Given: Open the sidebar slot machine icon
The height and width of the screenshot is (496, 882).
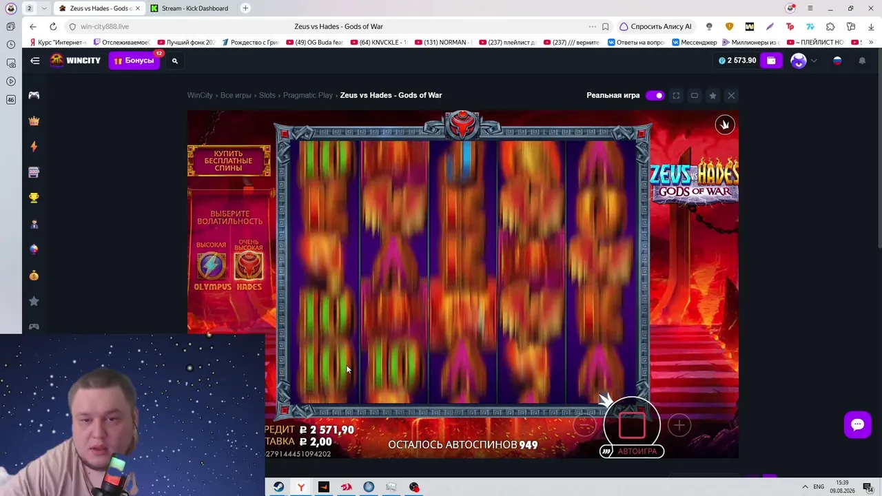Looking at the screenshot, I should click(34, 172).
